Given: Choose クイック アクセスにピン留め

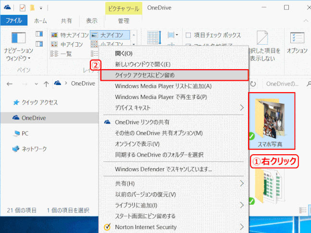Looking at the screenshot, I should 174,75.
